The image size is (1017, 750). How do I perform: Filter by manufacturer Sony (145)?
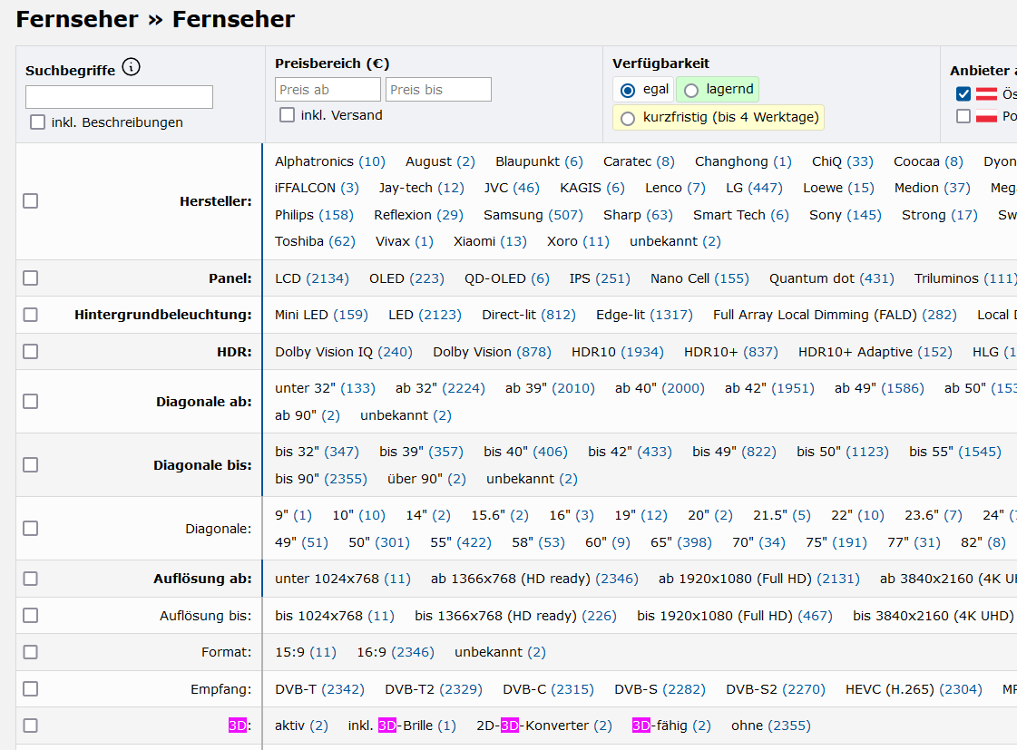click(x=846, y=215)
